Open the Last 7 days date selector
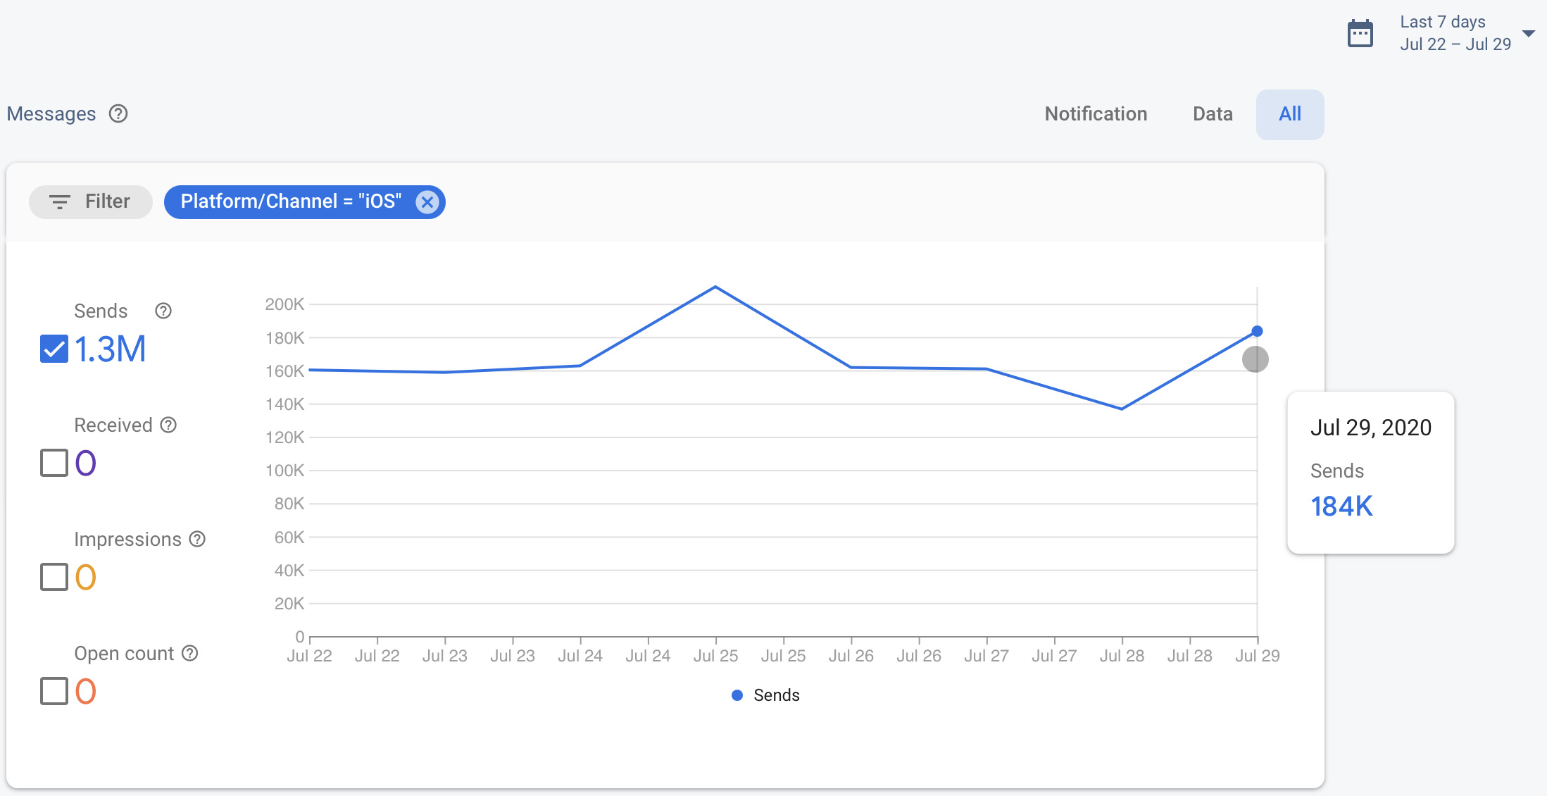This screenshot has width=1547, height=796. coord(1455,33)
